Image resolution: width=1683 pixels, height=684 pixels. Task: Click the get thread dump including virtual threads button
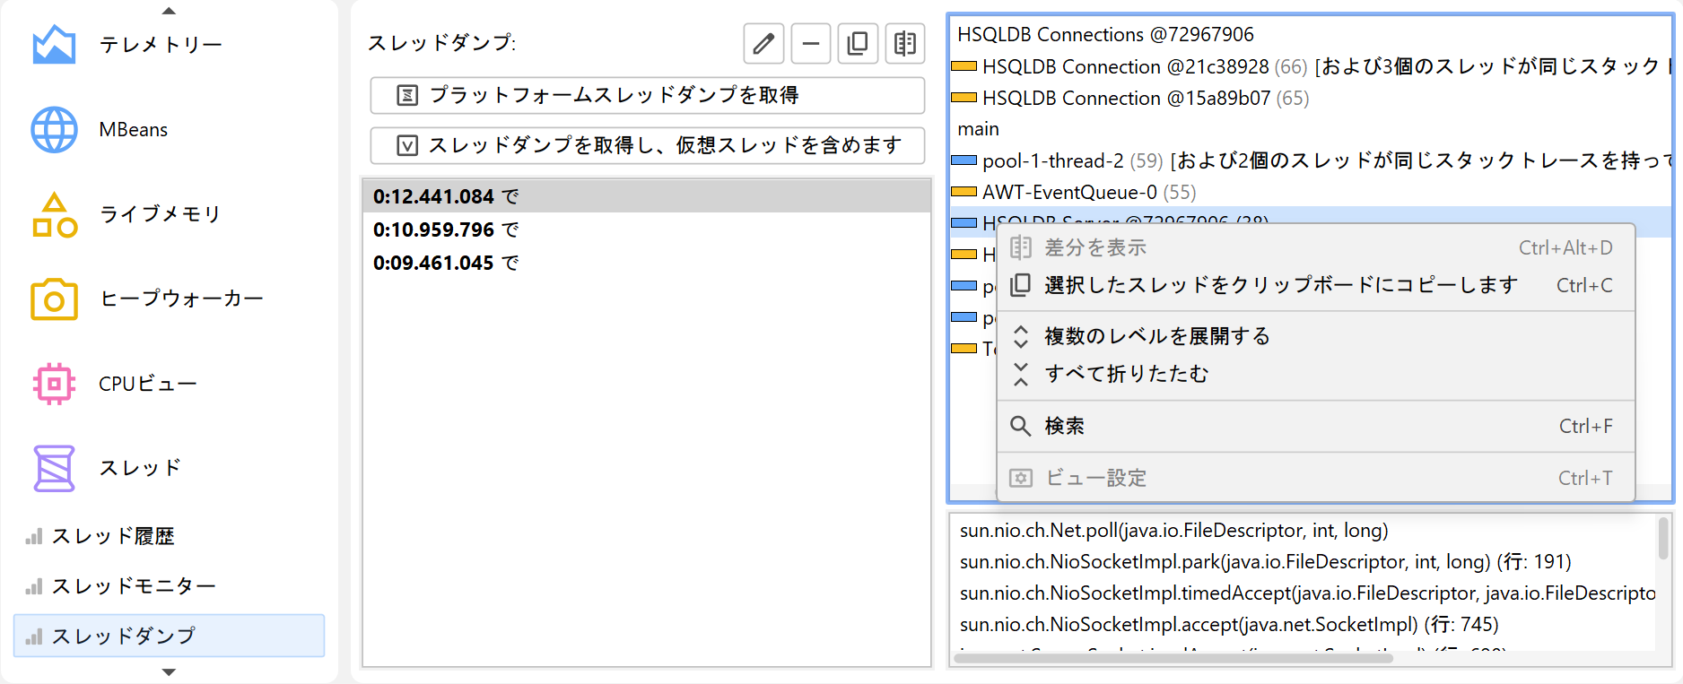pos(647,145)
